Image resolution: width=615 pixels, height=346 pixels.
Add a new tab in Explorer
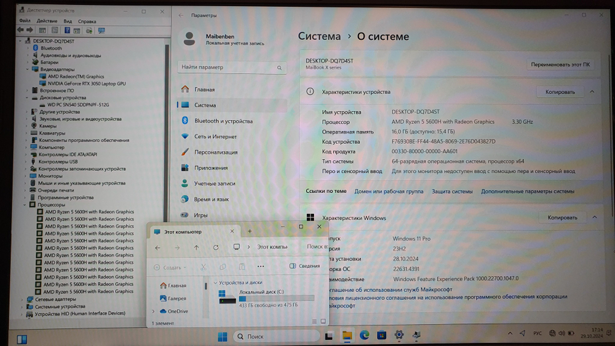[250, 231]
